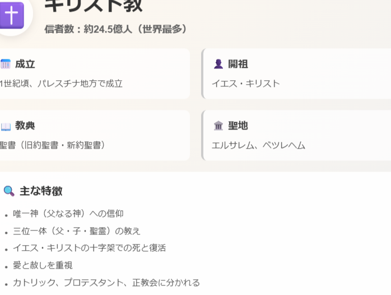Click the 主な特徴 section heading

[x=41, y=191]
